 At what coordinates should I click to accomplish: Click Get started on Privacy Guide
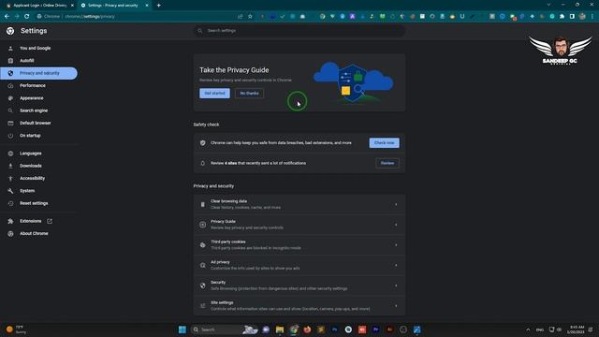214,94
